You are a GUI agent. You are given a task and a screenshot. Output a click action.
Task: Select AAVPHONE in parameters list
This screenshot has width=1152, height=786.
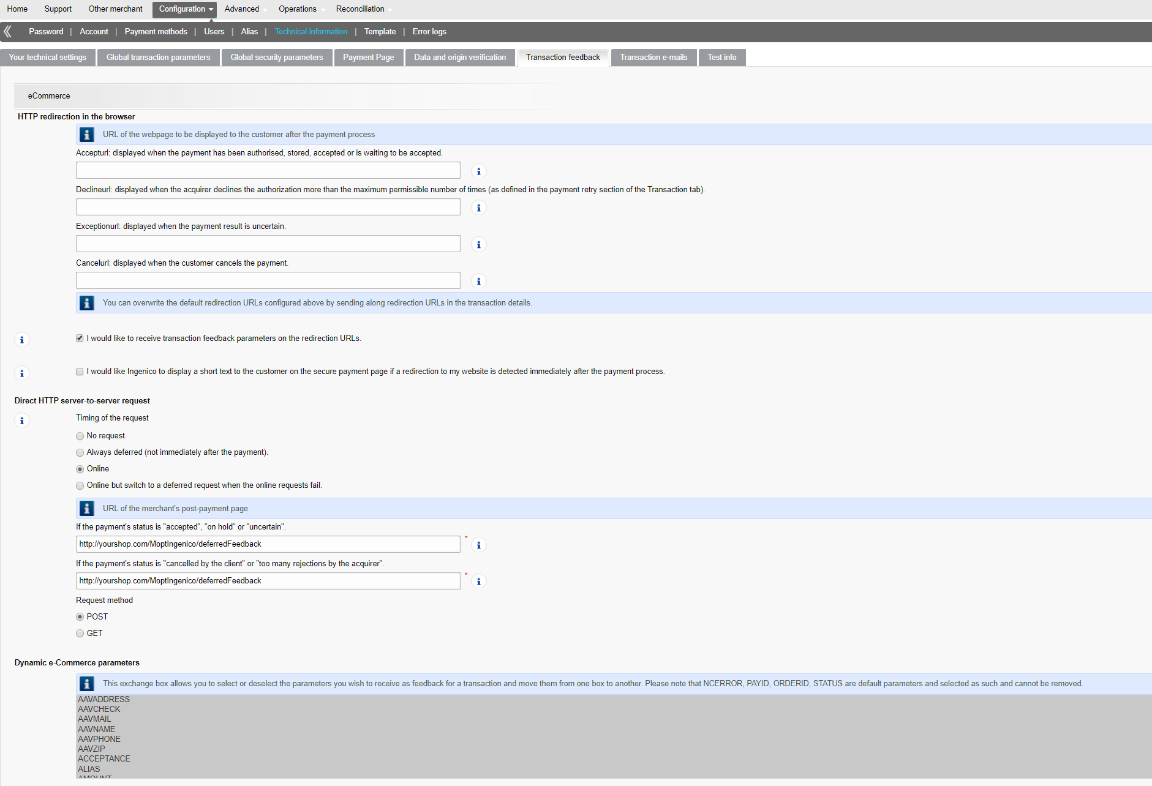tap(99, 739)
